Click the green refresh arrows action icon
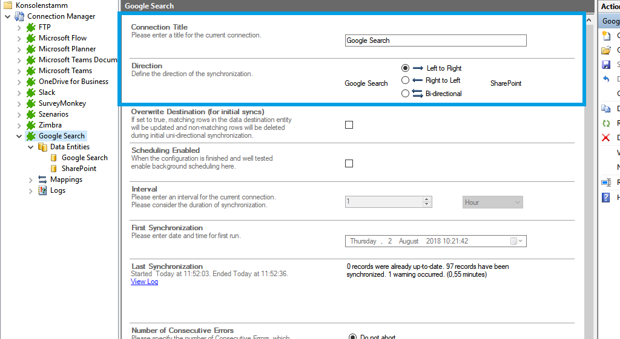620x339 pixels. tap(606, 123)
